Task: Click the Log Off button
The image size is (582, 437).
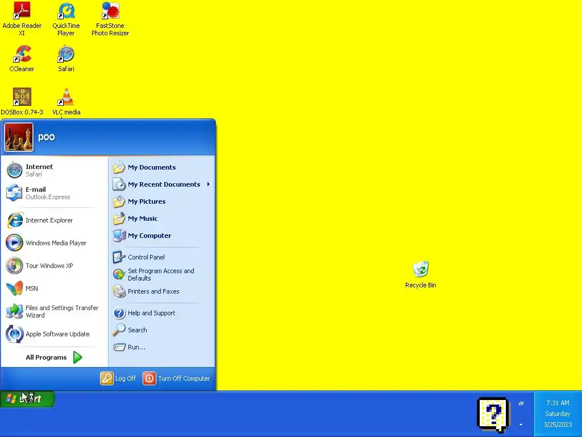Action: click(118, 378)
